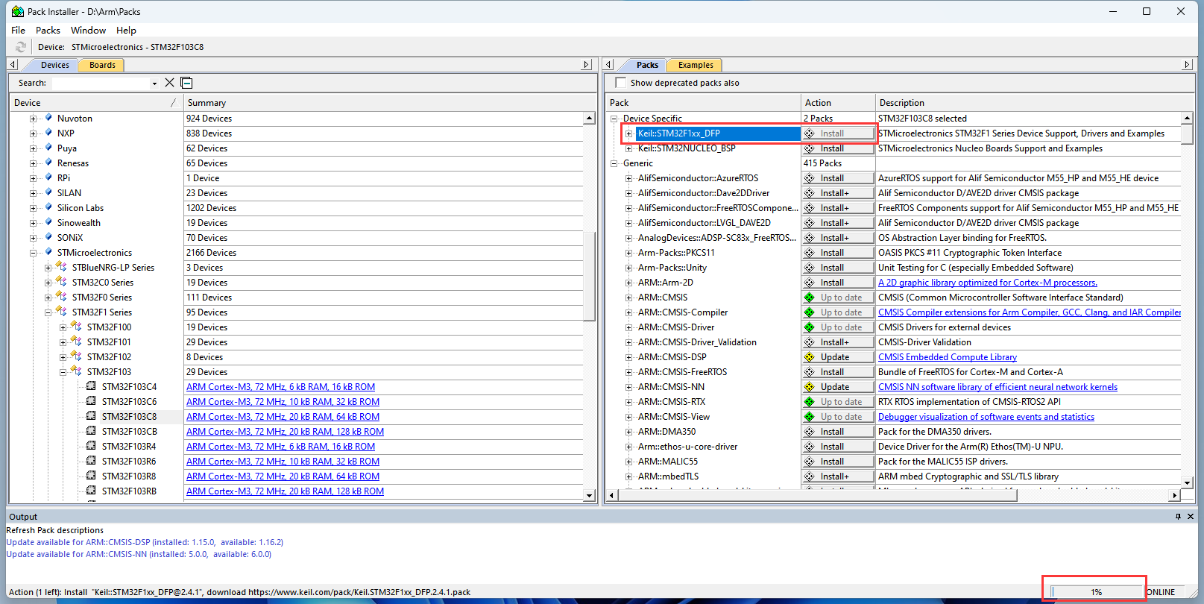1204x604 pixels.
Task: Click the Pack Installer app icon in title bar
Action: click(x=17, y=11)
